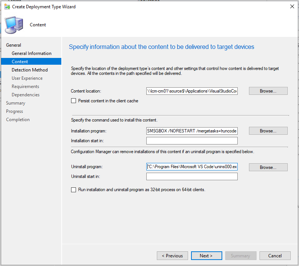Screen dimensions: 299x266
Task: Select General Information in the sidebar
Action: pyautogui.click(x=32, y=53)
